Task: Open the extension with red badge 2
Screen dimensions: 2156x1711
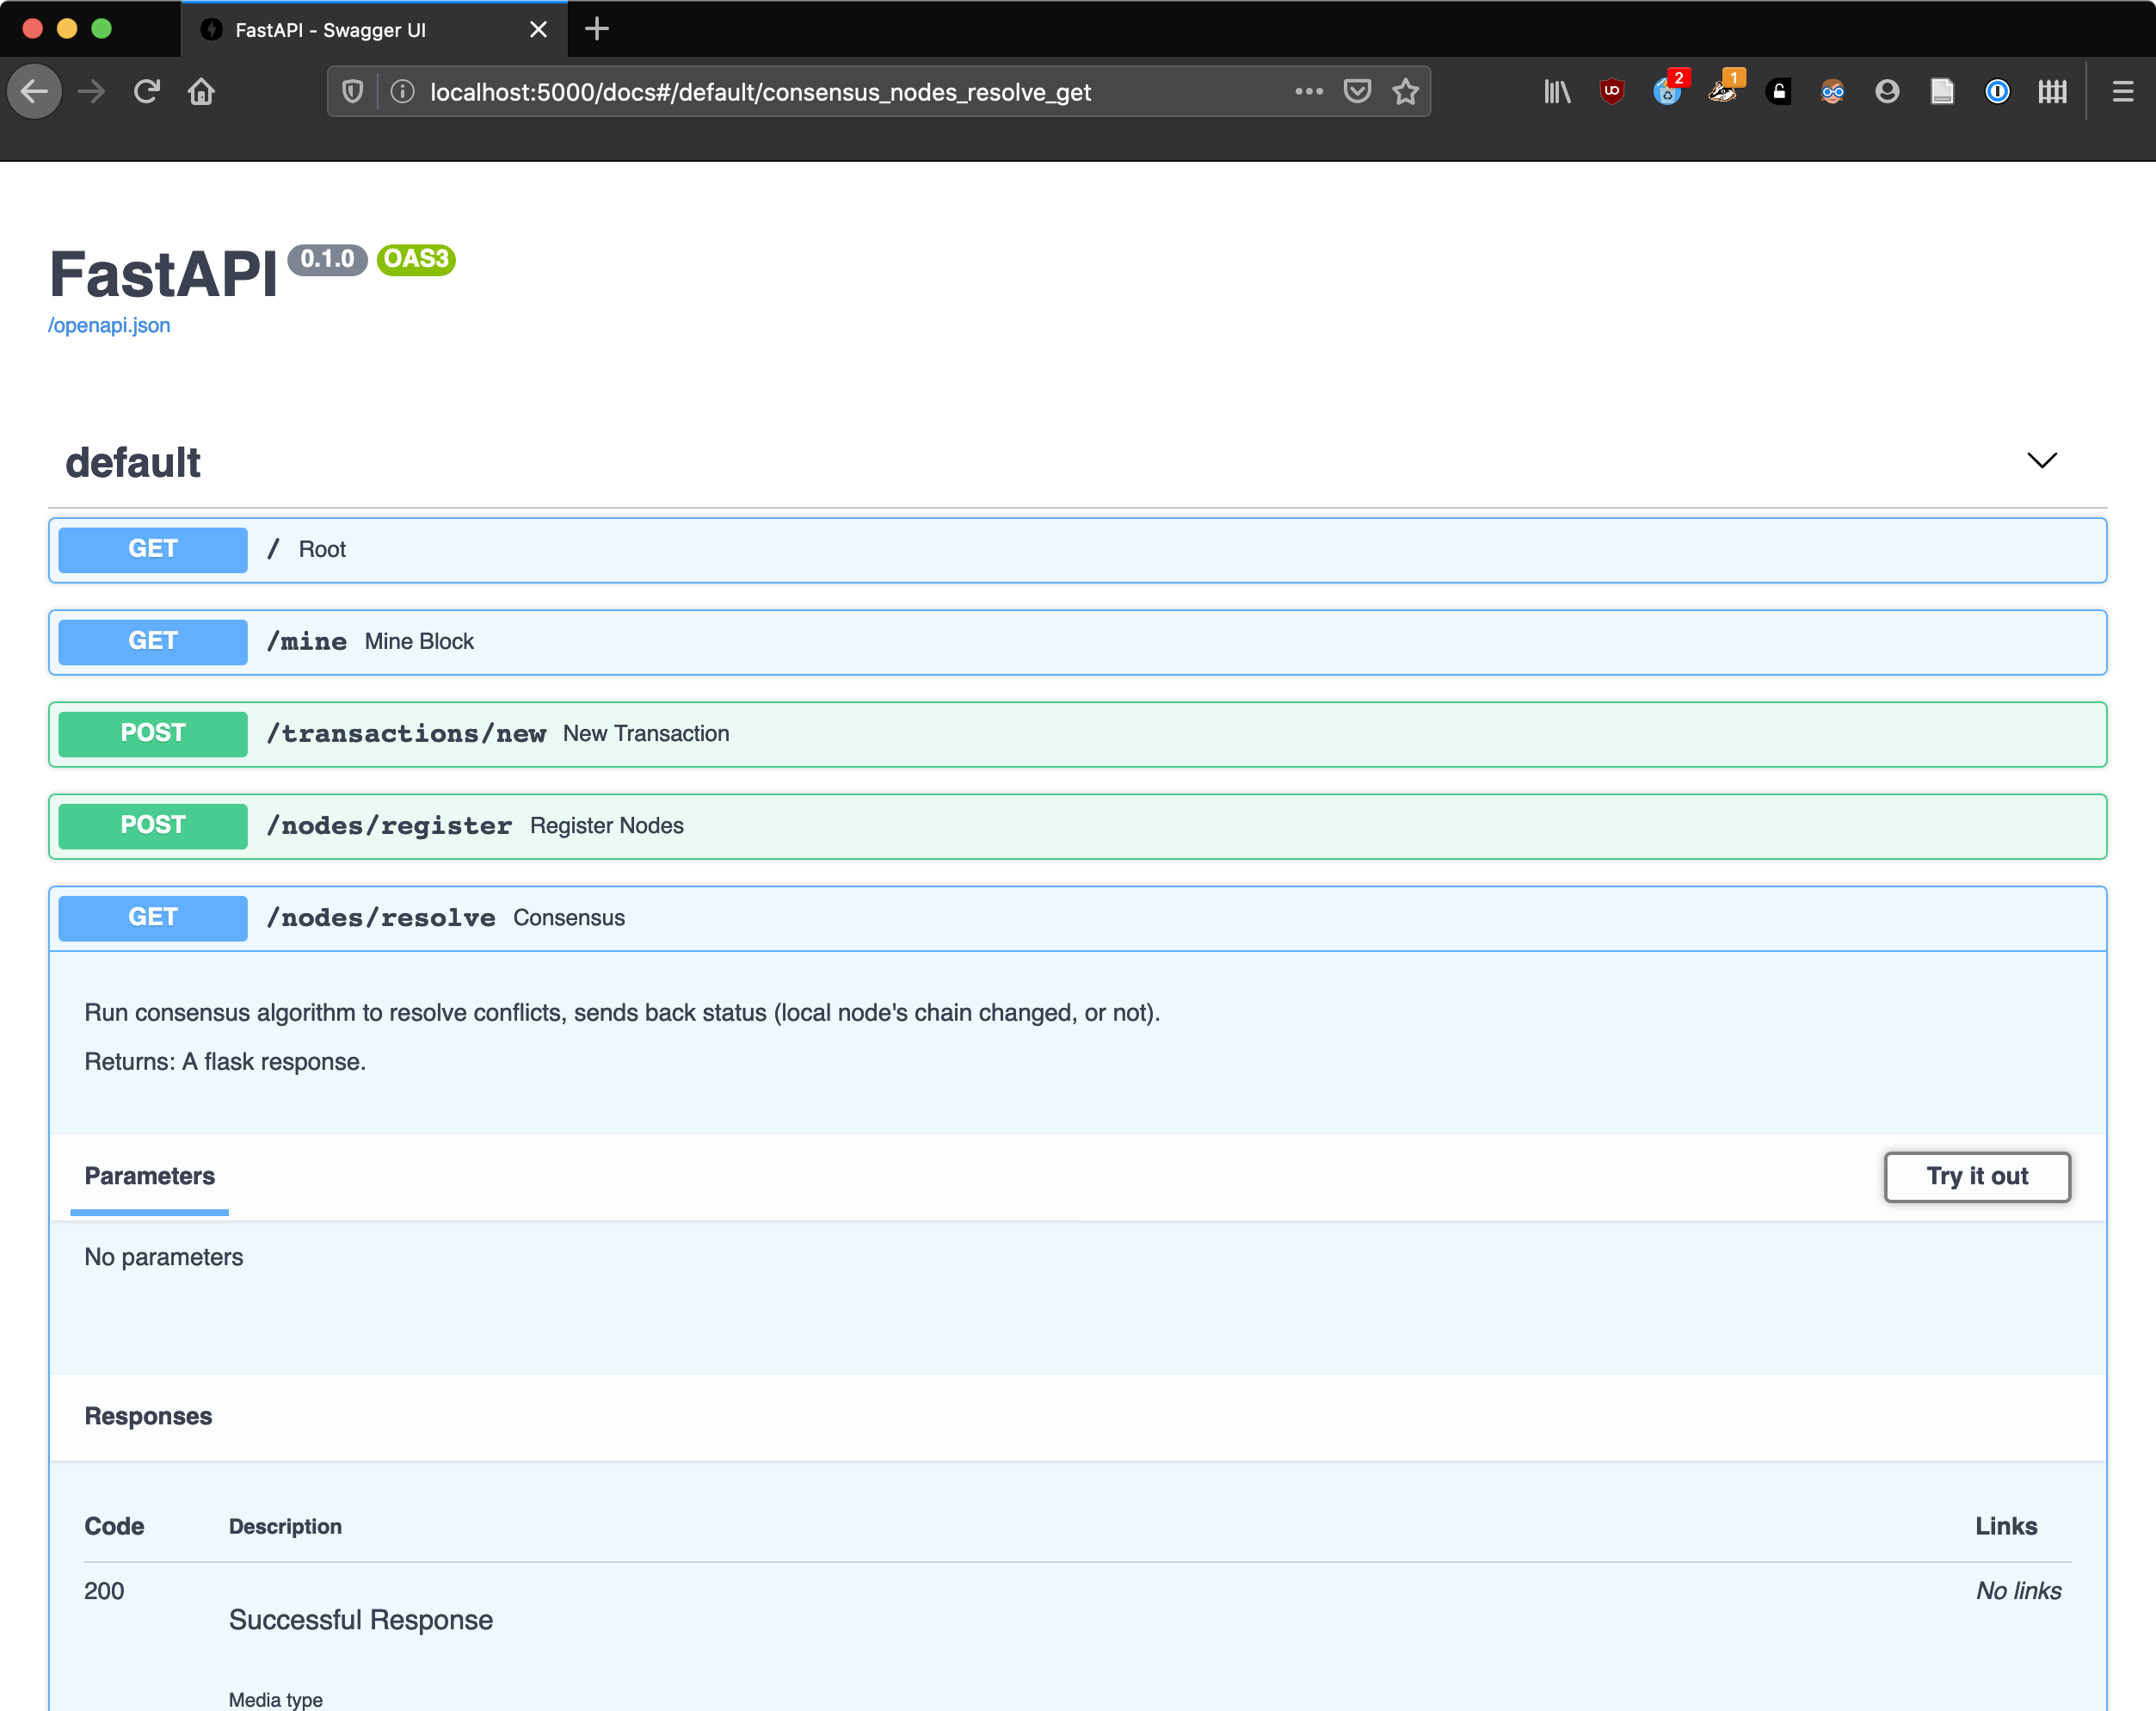Action: 1669,90
